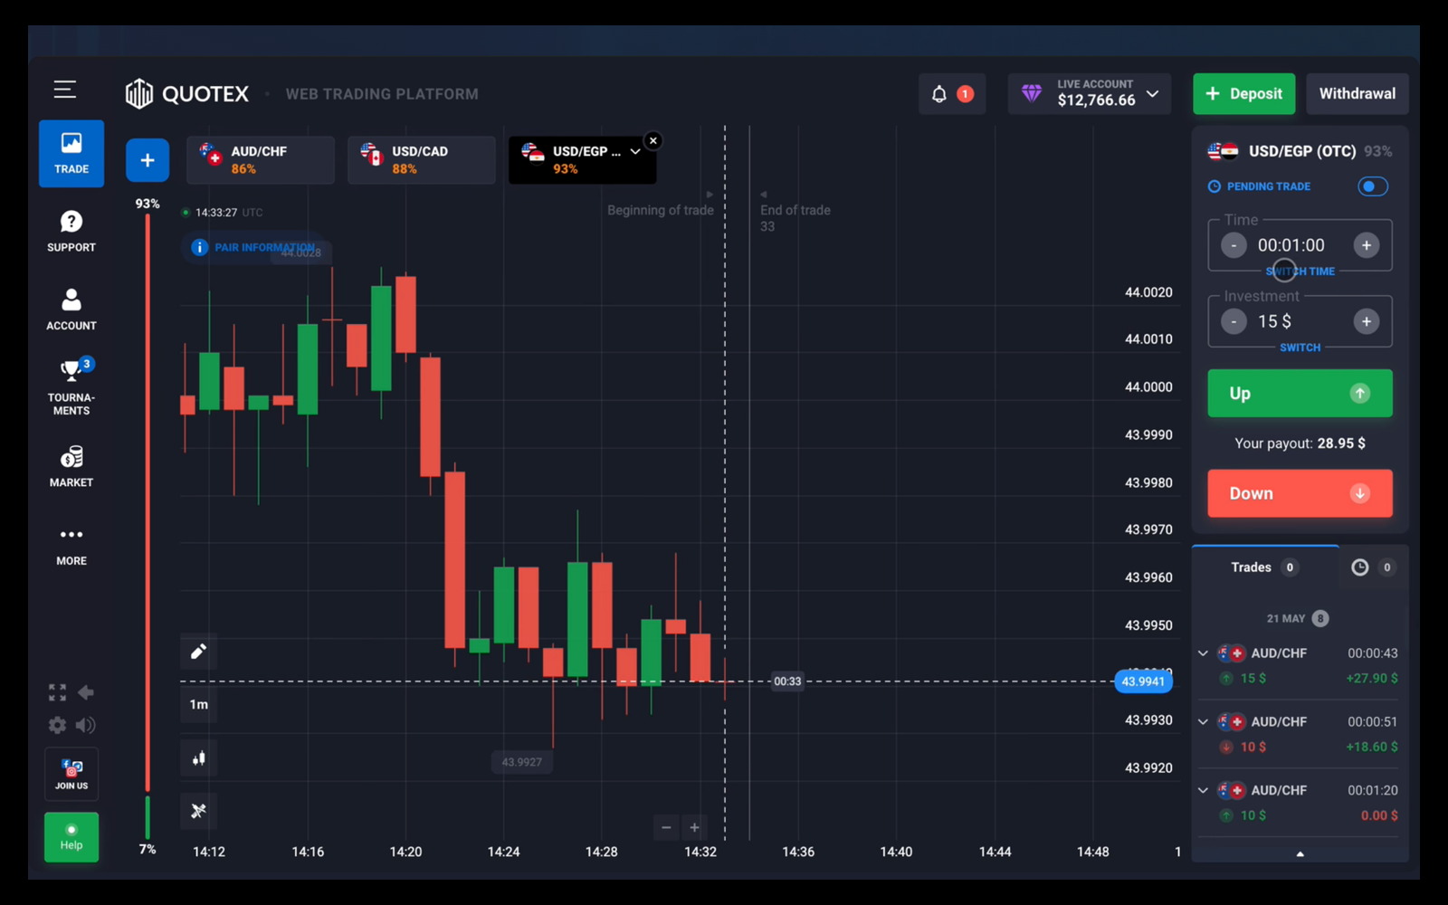Open PAIR INFORMATION on the chart

tap(254, 247)
